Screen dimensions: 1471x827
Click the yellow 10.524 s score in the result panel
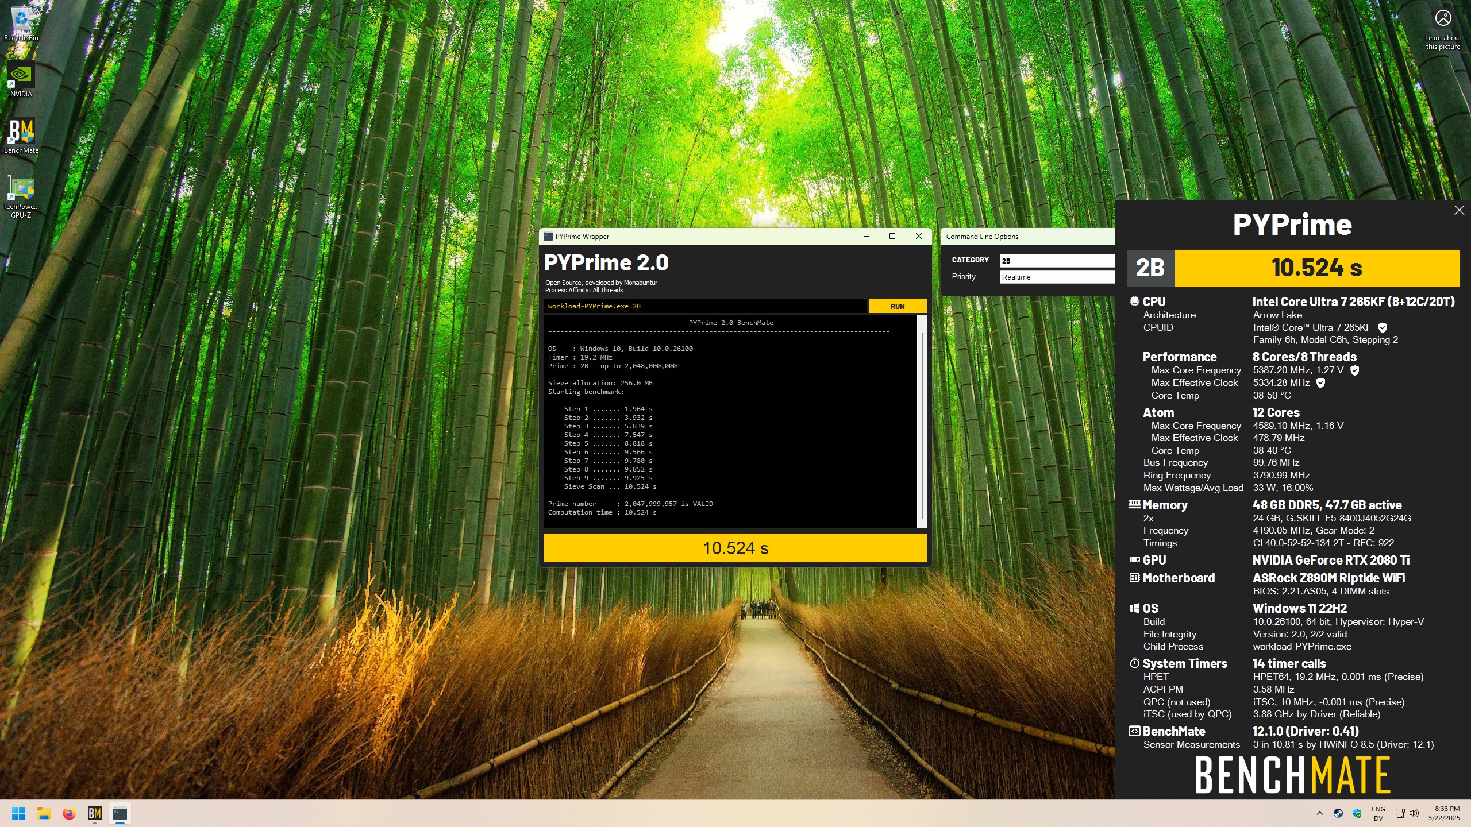coord(1317,268)
